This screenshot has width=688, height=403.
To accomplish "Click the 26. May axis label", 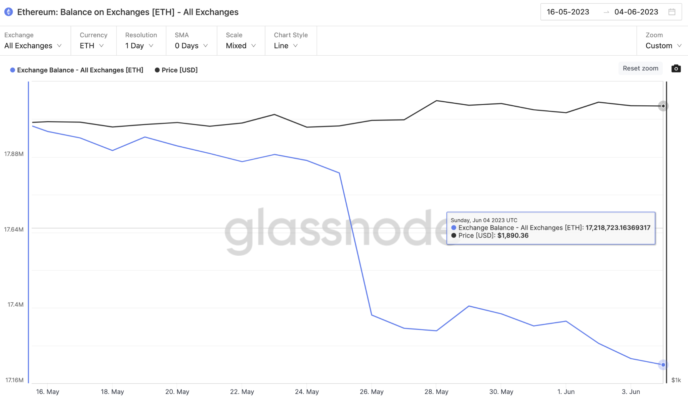I will (x=372, y=392).
